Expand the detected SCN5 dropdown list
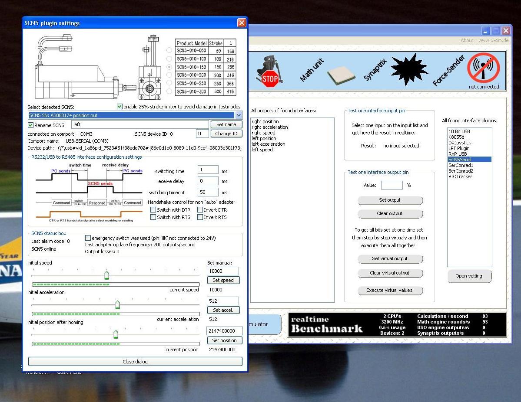This screenshot has height=402, width=521. pos(239,115)
